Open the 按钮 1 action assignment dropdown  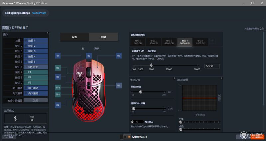pos(36,41)
